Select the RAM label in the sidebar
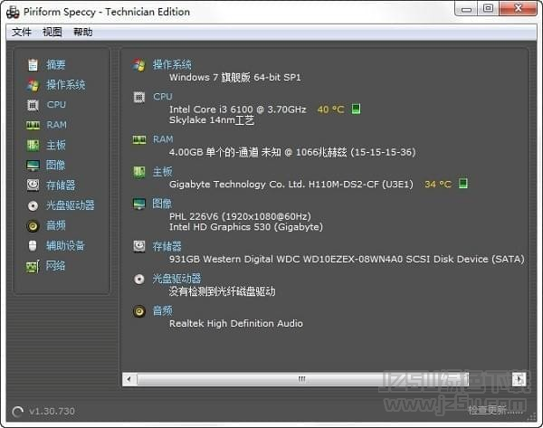 (x=57, y=125)
